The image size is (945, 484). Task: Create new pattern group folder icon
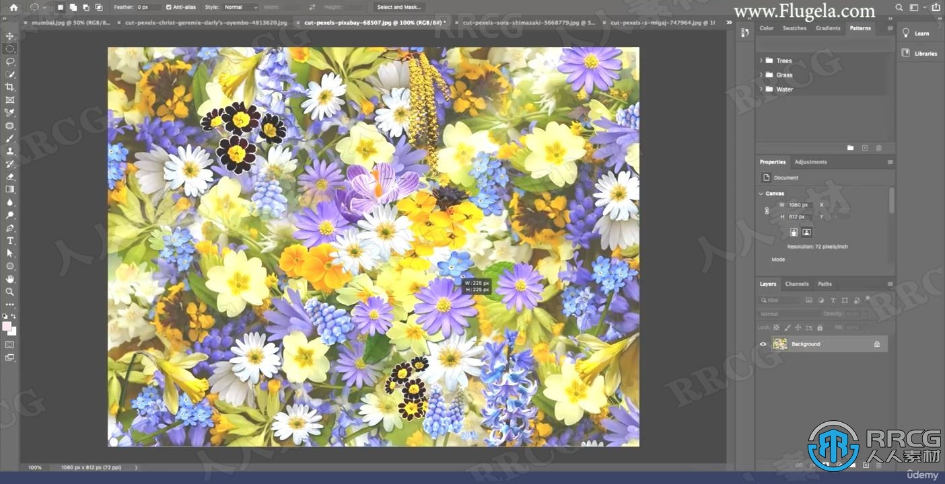click(x=850, y=148)
